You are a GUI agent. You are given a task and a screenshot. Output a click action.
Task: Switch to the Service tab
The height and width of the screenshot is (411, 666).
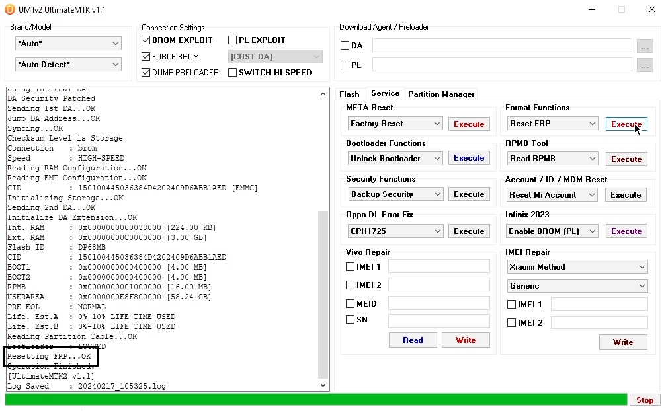tap(385, 93)
